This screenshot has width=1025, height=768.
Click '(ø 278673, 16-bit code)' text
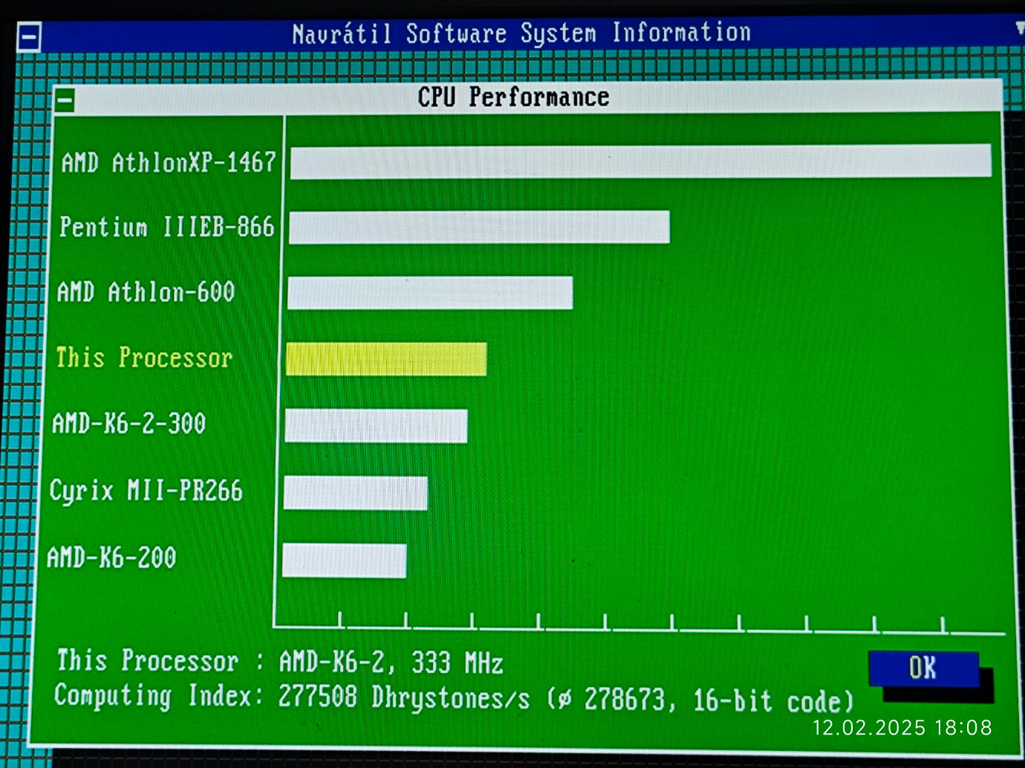(700, 700)
